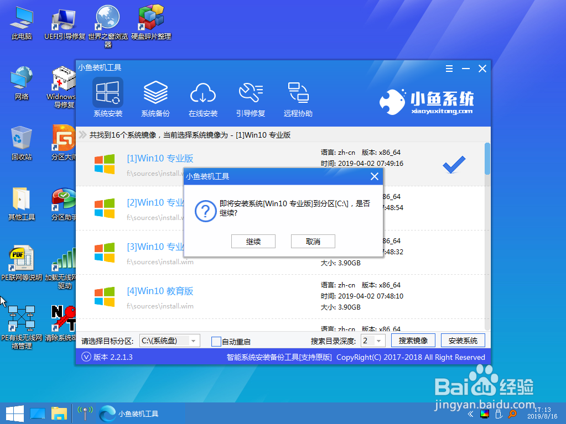Click 取消 to cancel the install prompt
Image resolution: width=566 pixels, height=424 pixels.
(313, 241)
